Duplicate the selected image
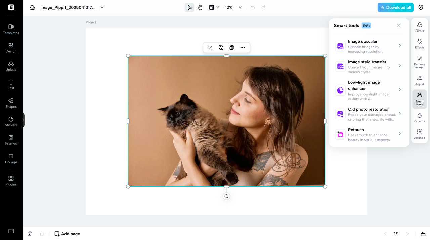430x240 pixels. [232, 48]
